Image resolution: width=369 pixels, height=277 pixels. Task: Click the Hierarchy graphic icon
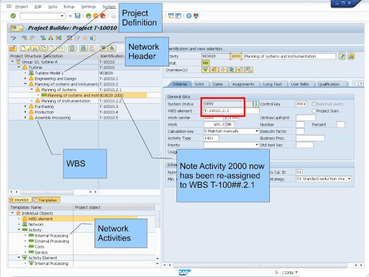pos(51,38)
